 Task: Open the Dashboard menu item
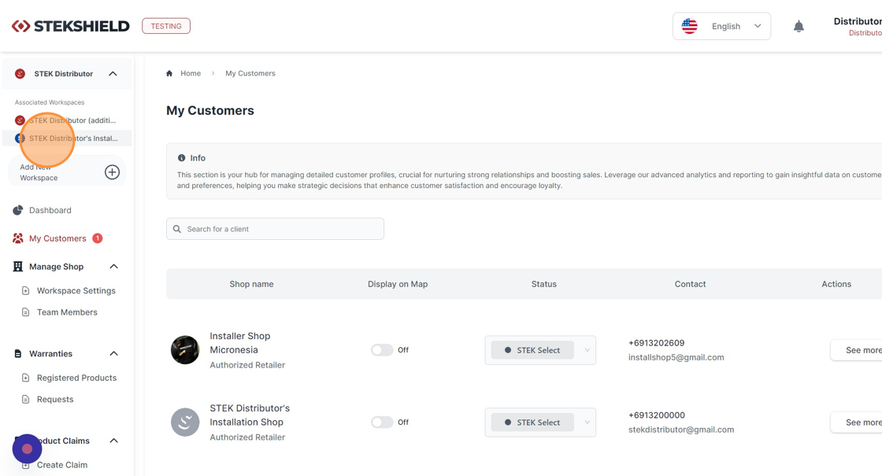(x=50, y=210)
